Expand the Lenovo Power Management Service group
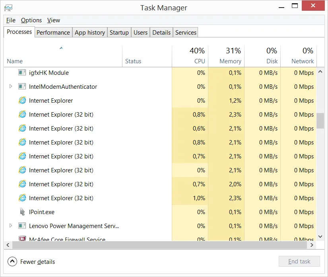The width and height of the screenshot is (328, 277). [x=11, y=226]
